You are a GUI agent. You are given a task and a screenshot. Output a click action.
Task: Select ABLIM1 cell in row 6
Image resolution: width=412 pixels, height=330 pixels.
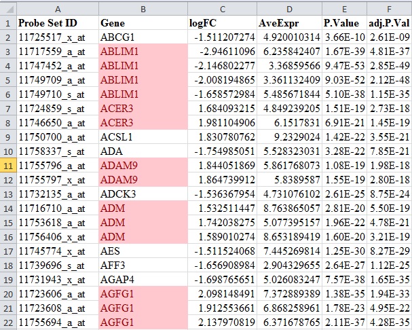pos(143,94)
